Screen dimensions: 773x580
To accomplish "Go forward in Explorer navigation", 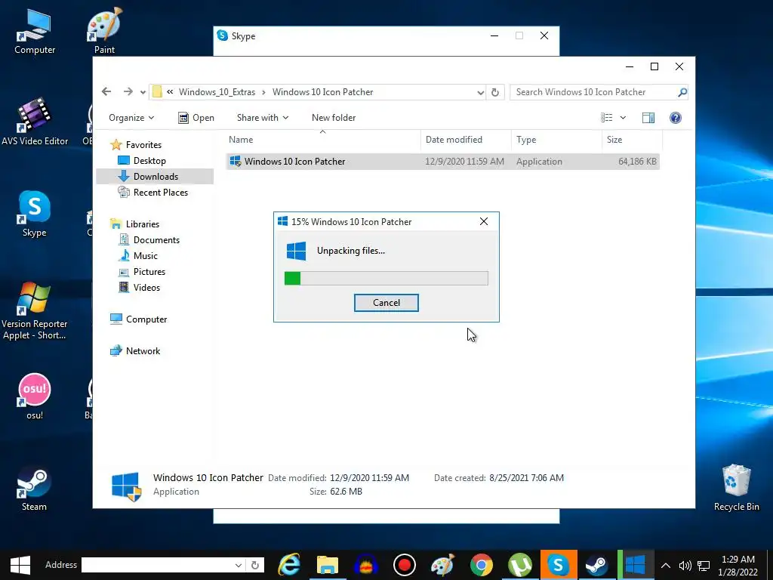I will 128,91.
